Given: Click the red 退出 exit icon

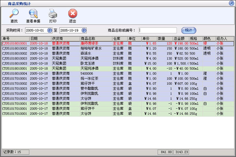Looking at the screenshot, I should pos(72,14).
